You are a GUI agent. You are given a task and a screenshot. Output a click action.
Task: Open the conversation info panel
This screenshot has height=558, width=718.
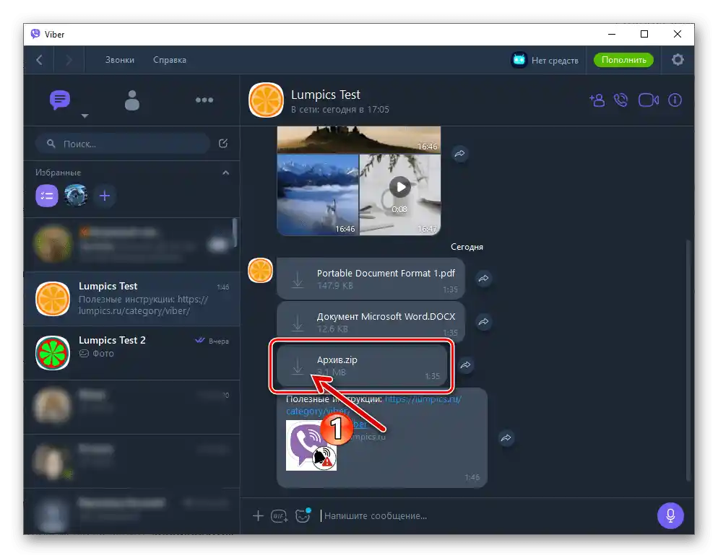pos(675,100)
